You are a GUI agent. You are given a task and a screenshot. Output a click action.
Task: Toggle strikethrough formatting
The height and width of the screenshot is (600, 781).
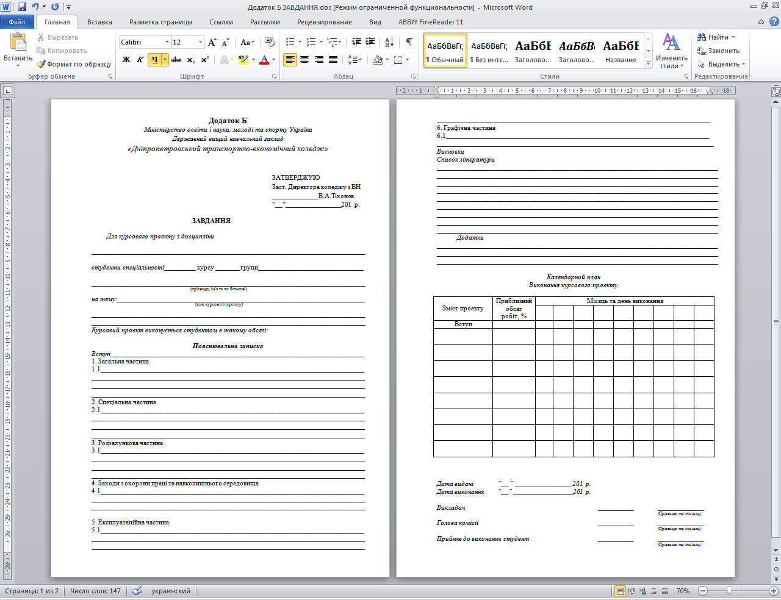click(x=176, y=60)
